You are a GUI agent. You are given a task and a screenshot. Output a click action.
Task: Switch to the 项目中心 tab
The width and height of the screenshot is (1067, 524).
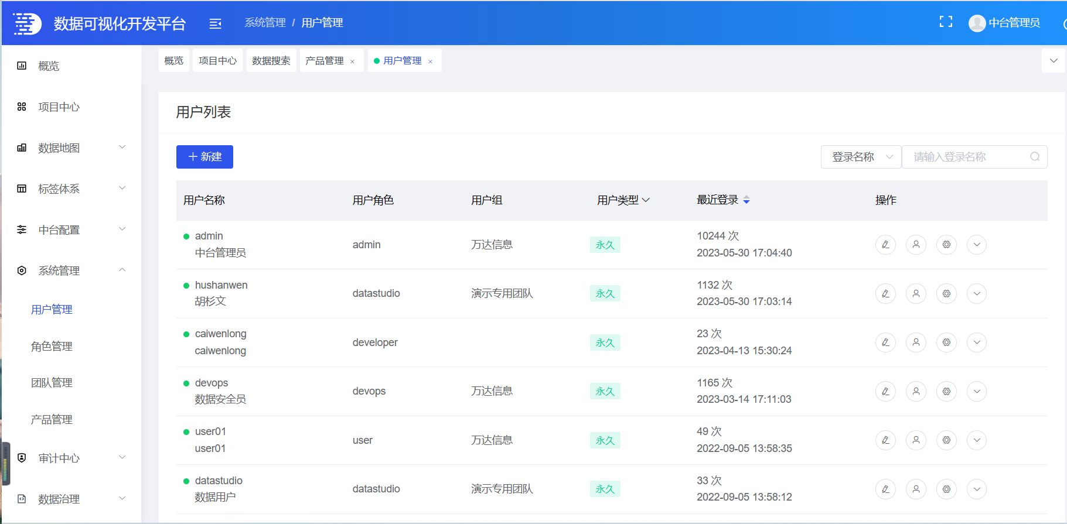217,60
